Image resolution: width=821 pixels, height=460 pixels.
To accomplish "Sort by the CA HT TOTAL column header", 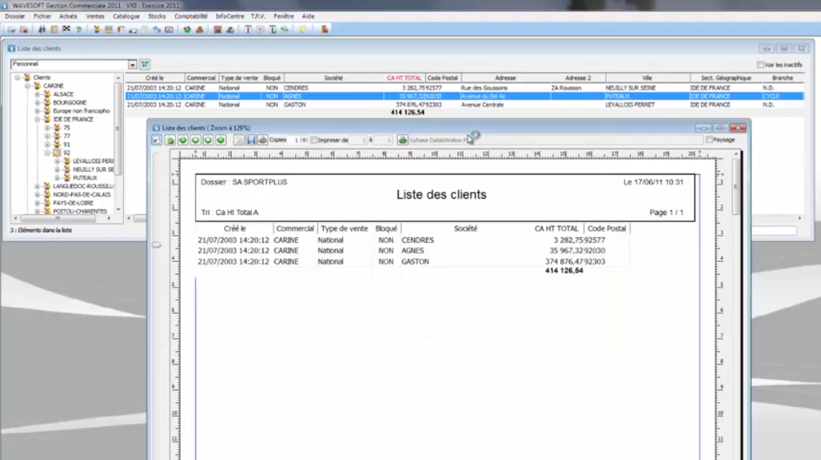I will click(404, 78).
